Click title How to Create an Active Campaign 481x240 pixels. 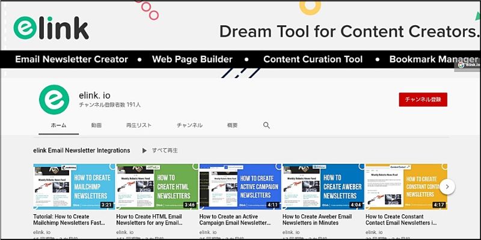[235, 220]
